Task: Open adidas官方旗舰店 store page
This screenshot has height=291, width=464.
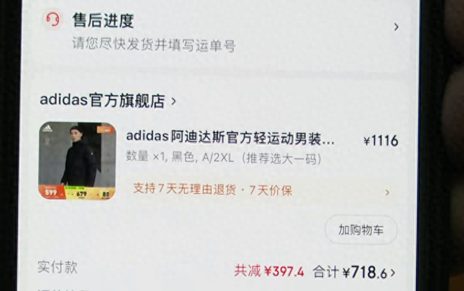Action: click(102, 100)
